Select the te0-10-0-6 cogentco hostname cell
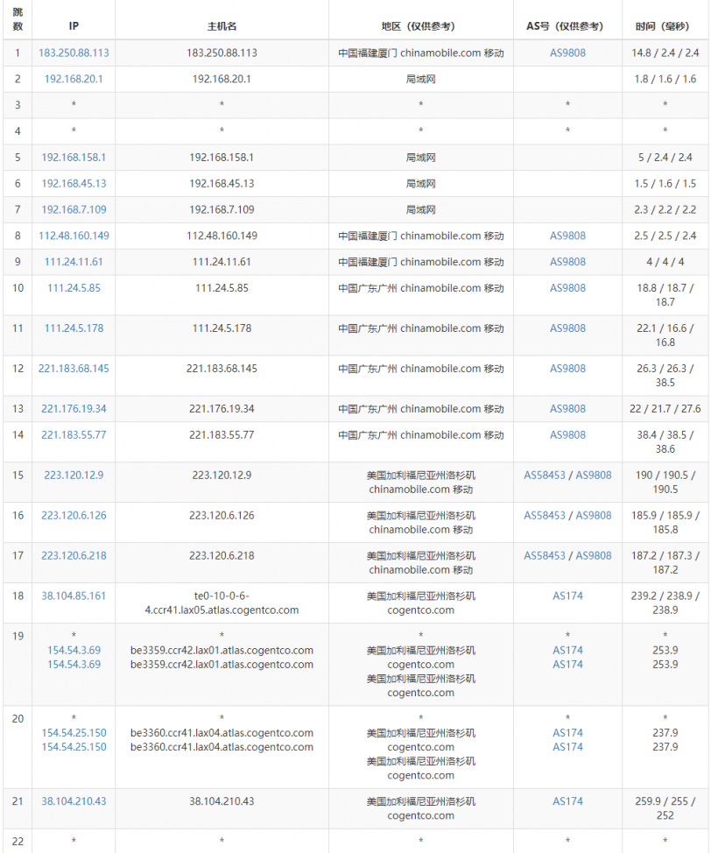The image size is (711, 853). (222, 603)
